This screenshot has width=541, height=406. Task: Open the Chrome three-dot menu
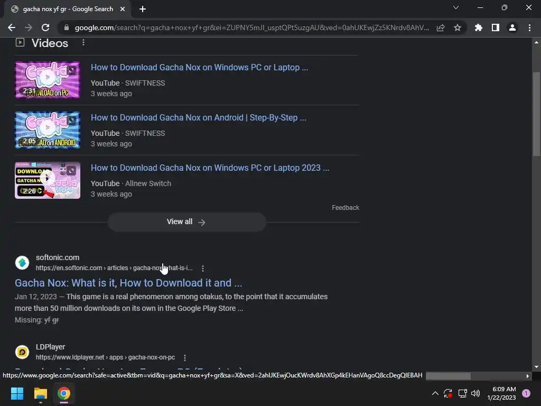[x=529, y=27]
